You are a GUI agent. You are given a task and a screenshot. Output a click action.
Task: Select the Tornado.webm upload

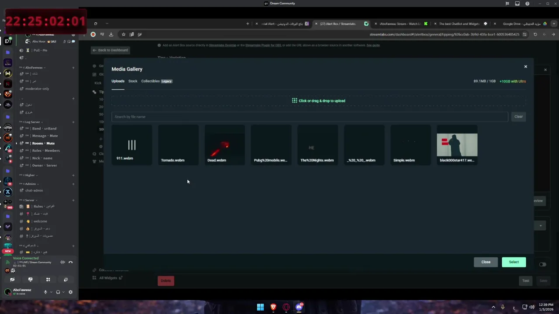click(x=178, y=145)
